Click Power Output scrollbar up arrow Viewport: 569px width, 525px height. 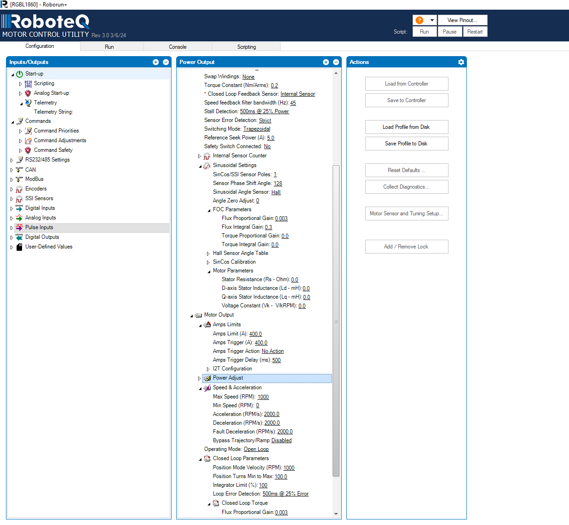point(336,73)
